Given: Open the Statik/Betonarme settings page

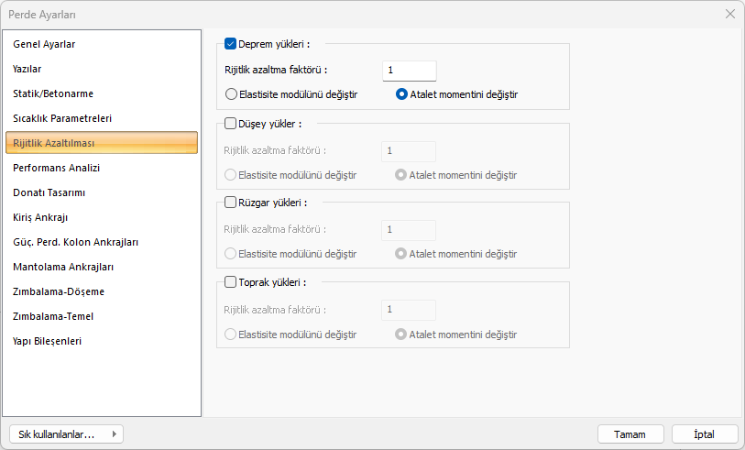Looking at the screenshot, I should coord(53,93).
